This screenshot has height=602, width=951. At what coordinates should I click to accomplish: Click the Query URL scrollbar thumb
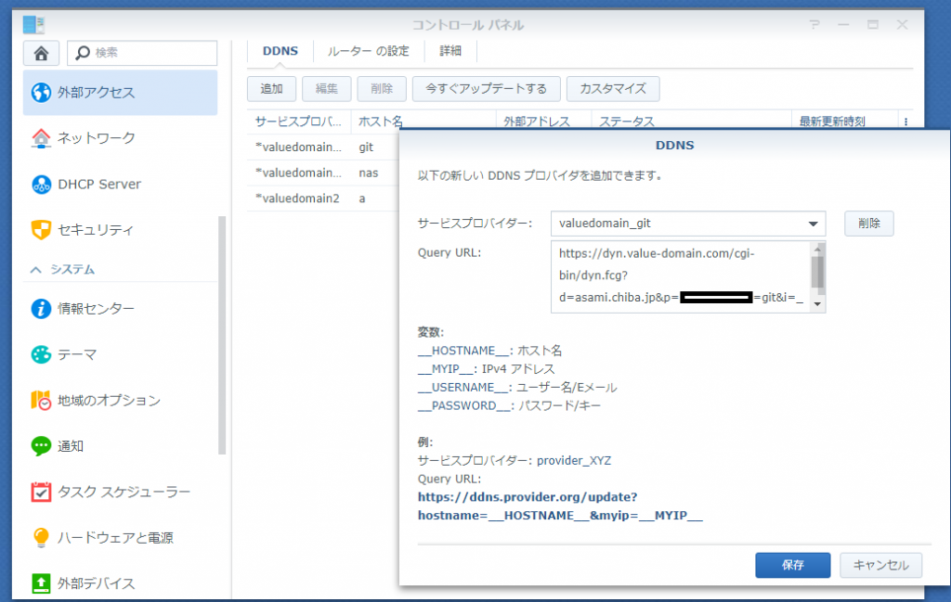(817, 272)
